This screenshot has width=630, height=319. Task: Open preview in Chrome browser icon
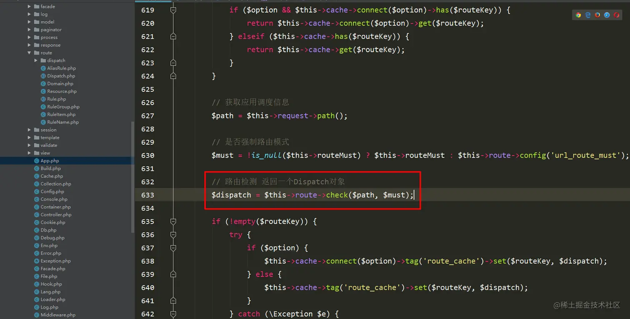(x=578, y=15)
